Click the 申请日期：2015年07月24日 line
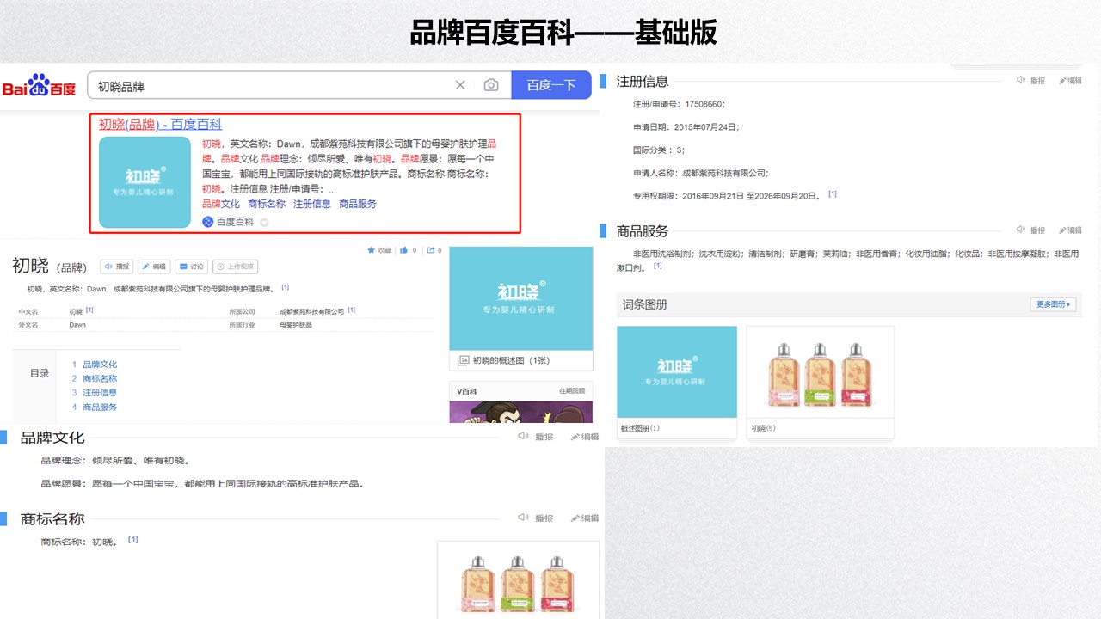1101x619 pixels. click(686, 126)
